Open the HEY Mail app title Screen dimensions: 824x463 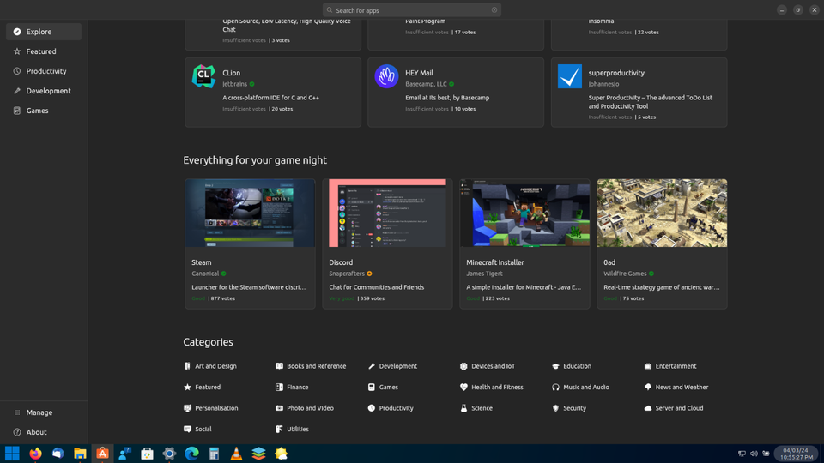coord(419,73)
